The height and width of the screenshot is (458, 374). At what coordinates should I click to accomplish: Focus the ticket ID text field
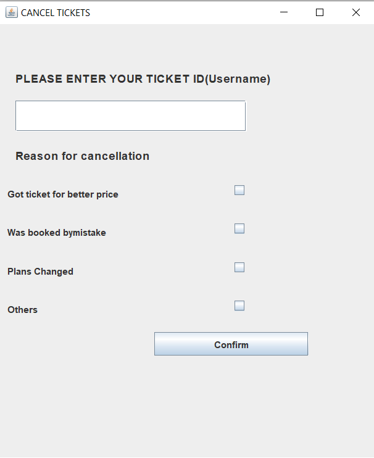(130, 116)
